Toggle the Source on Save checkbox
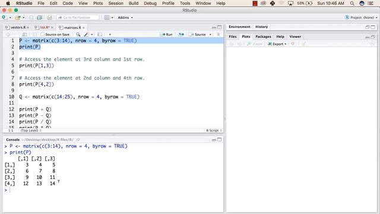Viewport: 380px width, 214px height. (x=43, y=34)
